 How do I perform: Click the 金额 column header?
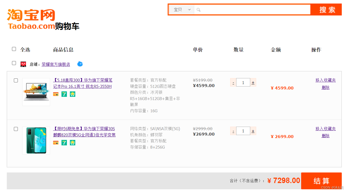click(x=276, y=50)
